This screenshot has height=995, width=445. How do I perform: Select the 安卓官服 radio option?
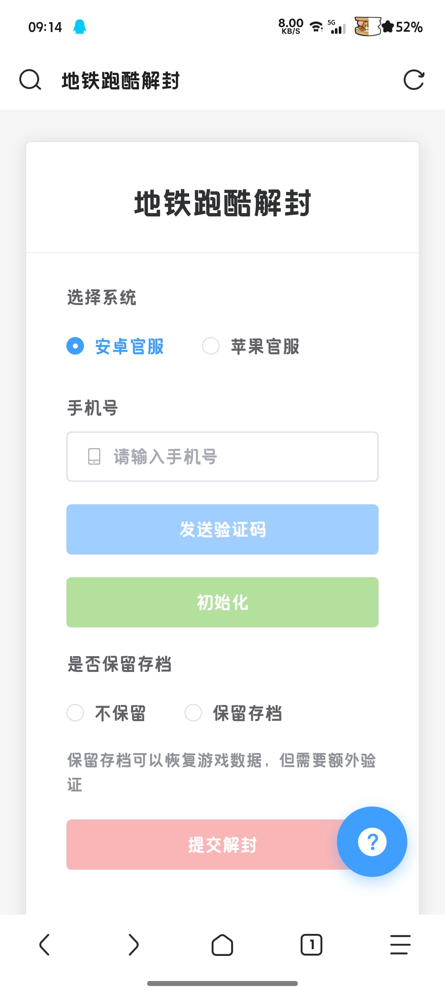75,346
